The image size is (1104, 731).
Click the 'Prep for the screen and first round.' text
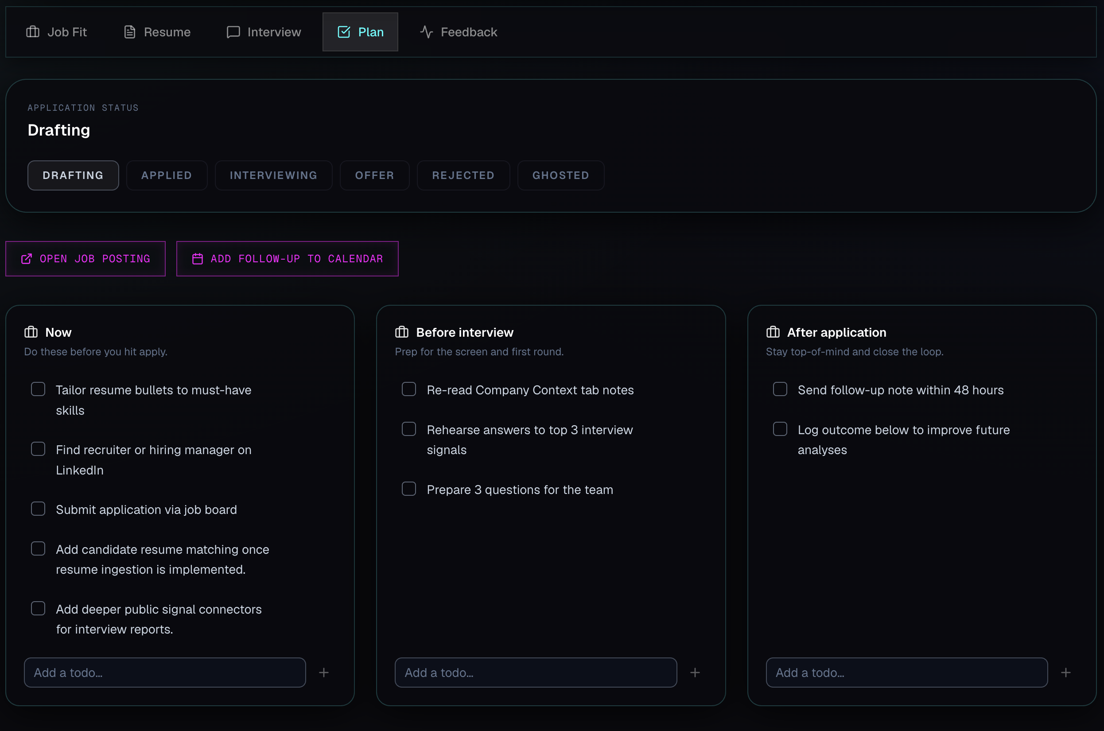(479, 351)
